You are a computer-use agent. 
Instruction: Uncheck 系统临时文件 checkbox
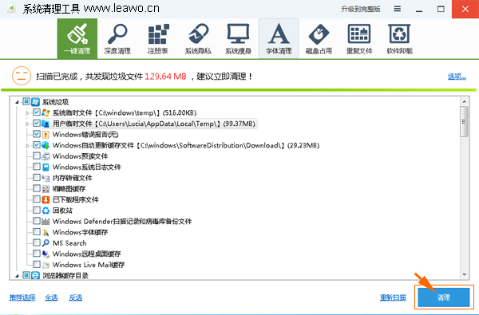point(37,112)
